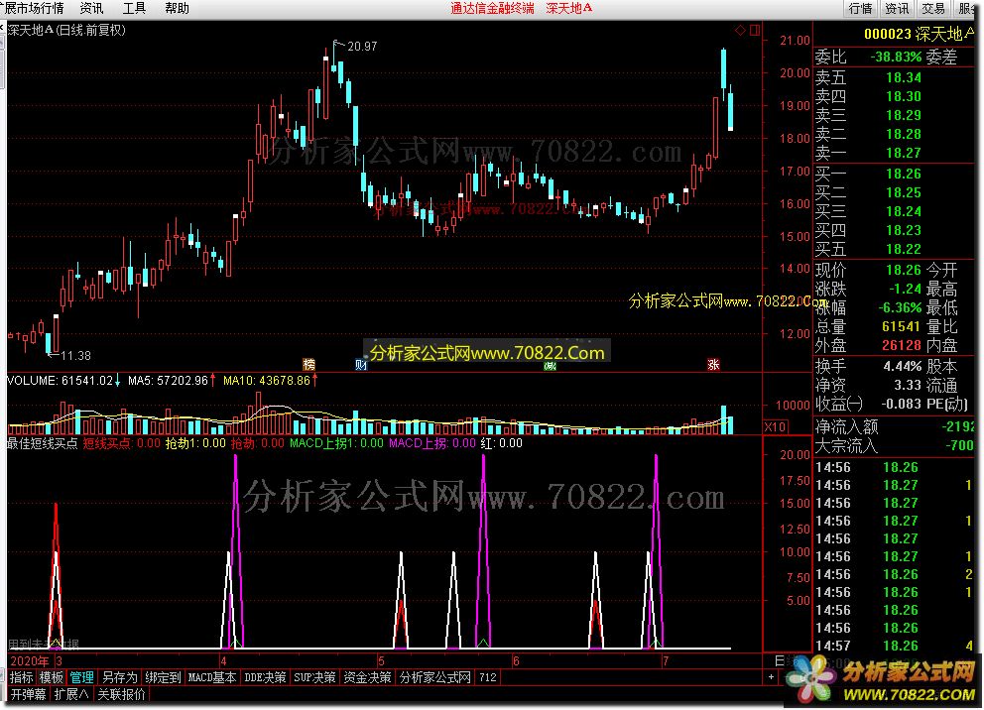
Task: Click the 换手 4.44% value
Action: coord(903,366)
